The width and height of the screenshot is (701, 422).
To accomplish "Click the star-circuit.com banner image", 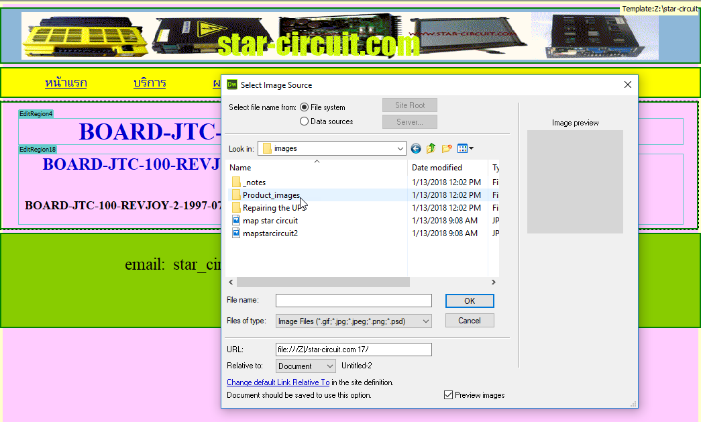I will tap(340, 36).
